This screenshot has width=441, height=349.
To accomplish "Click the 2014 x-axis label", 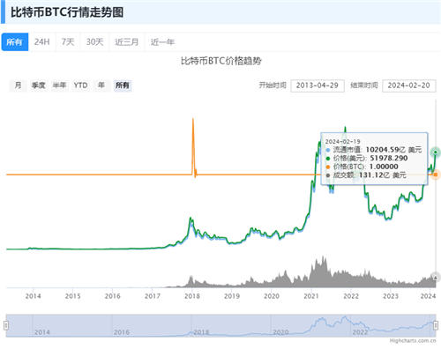I will (33, 296).
